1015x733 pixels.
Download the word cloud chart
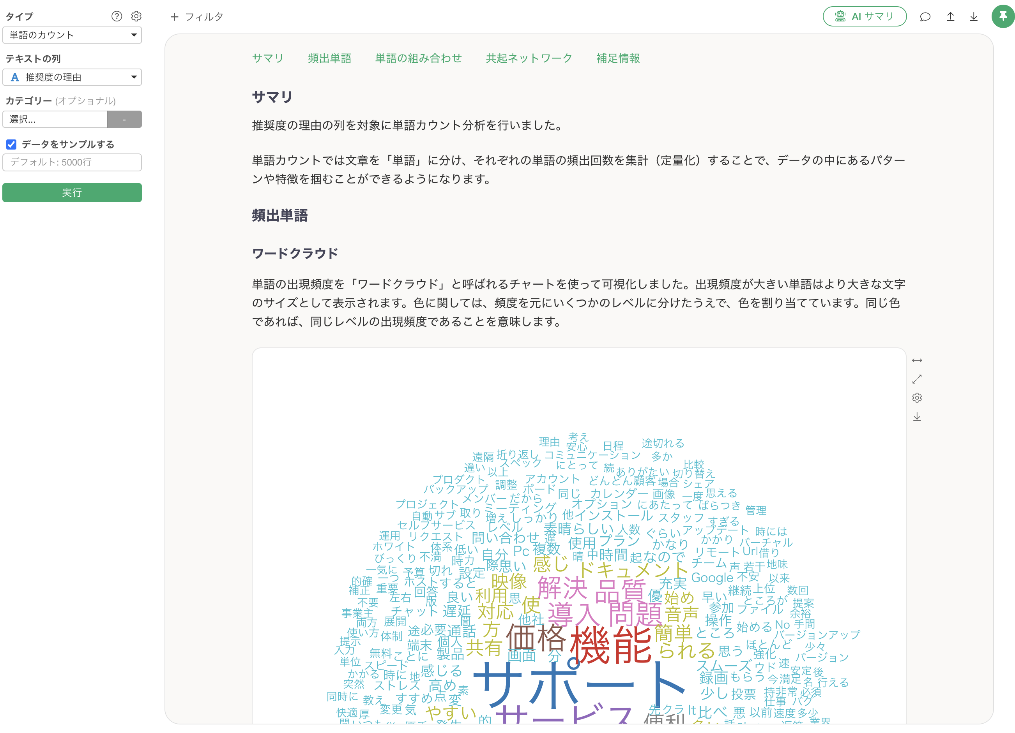coord(916,417)
